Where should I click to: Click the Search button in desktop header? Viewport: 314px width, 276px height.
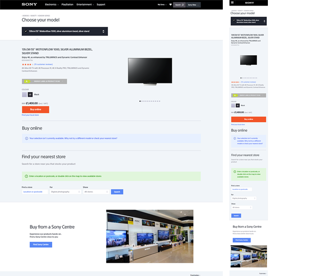pos(179,5)
